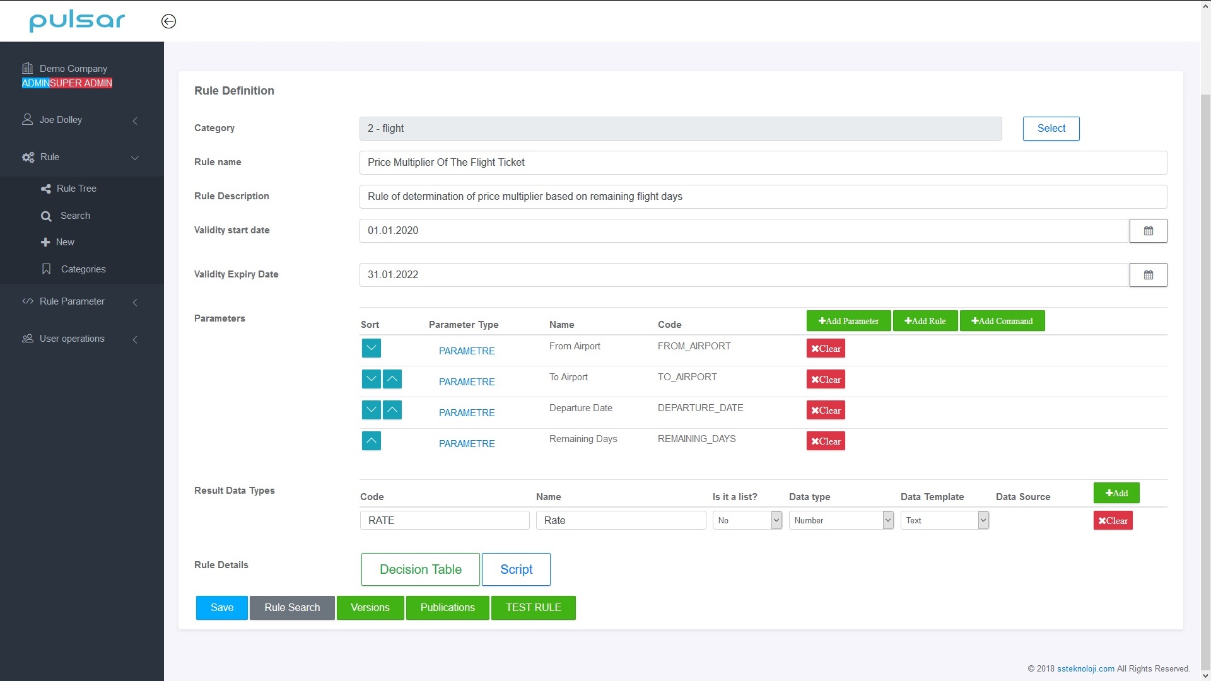
Task: Switch to the Script tab
Action: (516, 569)
